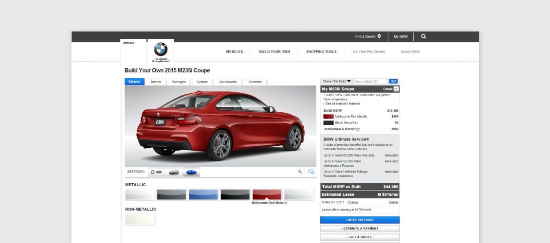Pick the non-metallic white paint swatch
This screenshot has height=243, width=550.
click(x=140, y=219)
